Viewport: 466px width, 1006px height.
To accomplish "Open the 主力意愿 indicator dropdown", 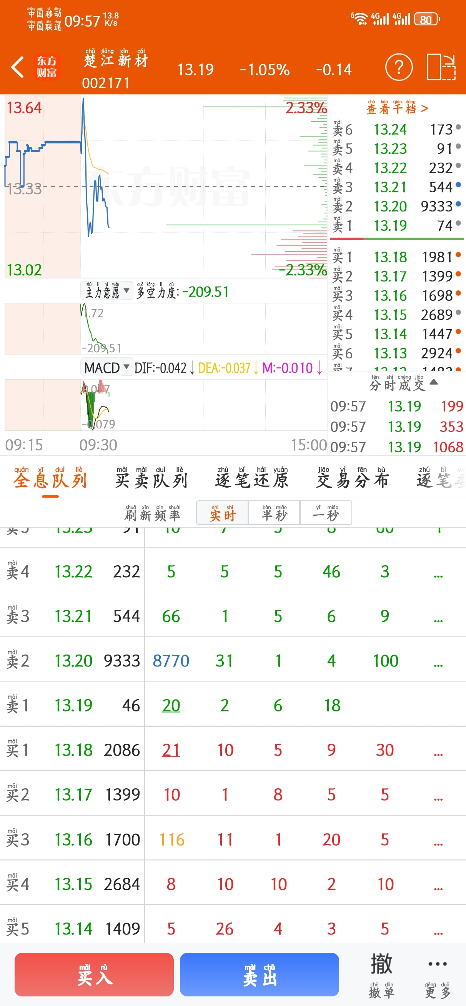I will (x=107, y=291).
